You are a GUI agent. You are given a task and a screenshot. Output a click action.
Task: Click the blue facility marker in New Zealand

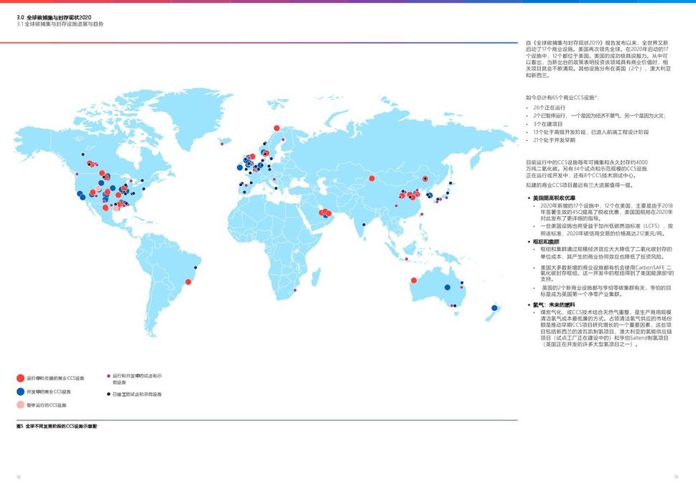495,308
